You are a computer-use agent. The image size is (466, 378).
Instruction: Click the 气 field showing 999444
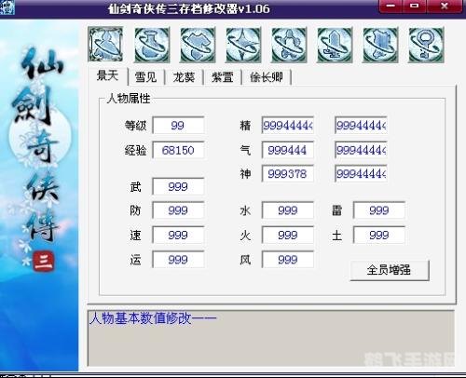click(x=288, y=150)
